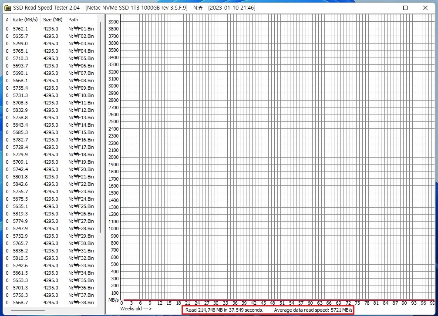438x316 pixels.
Task: Click the rate value 5732.9
Action: pos(20,236)
